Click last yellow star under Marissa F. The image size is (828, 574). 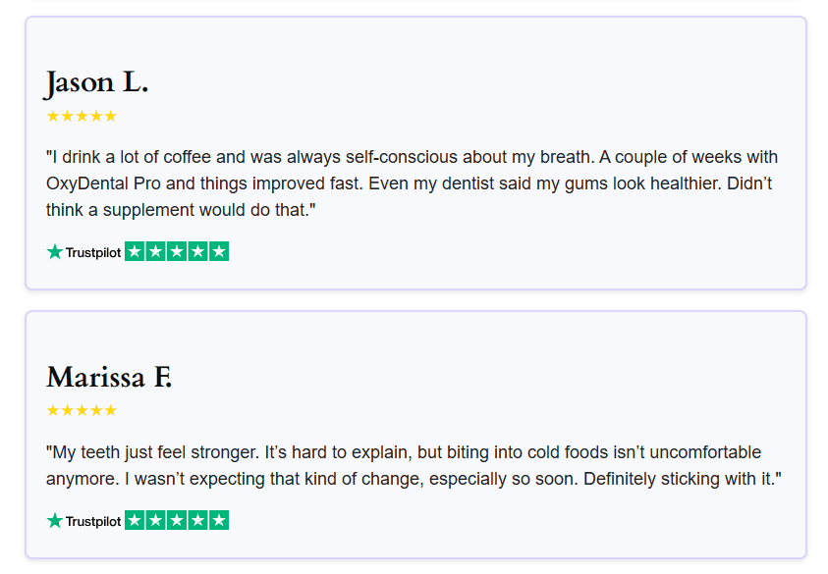(110, 410)
